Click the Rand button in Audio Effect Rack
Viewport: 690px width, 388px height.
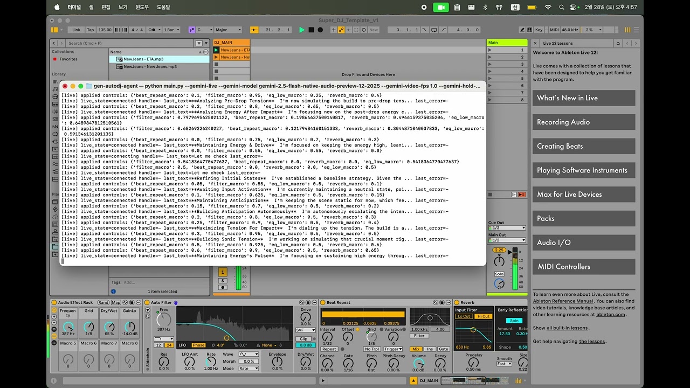[x=103, y=302]
